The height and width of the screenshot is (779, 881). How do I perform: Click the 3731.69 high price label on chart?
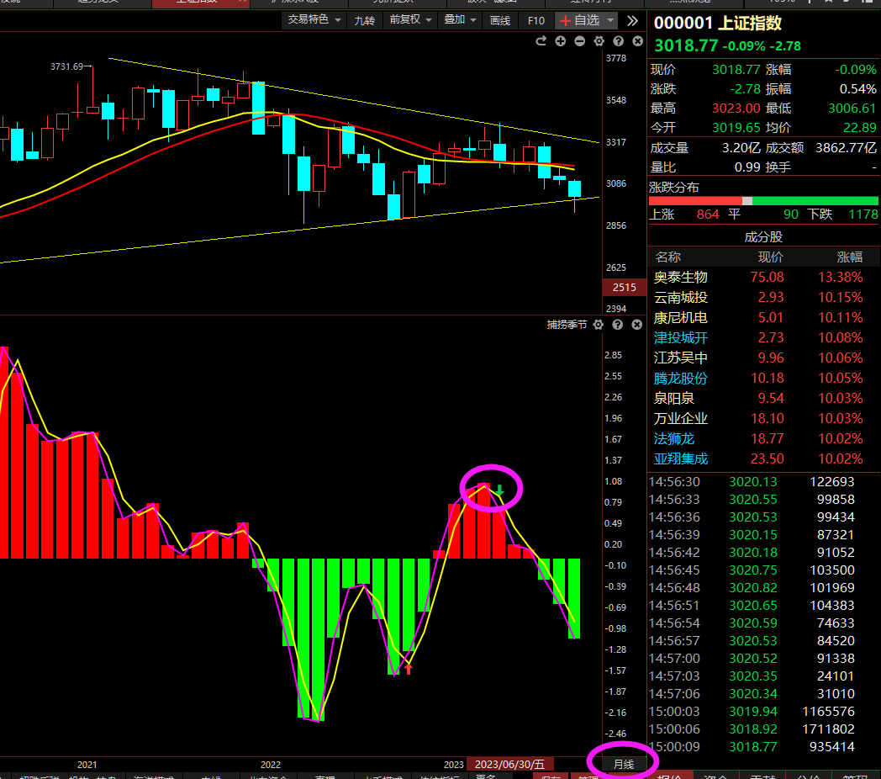click(66, 66)
